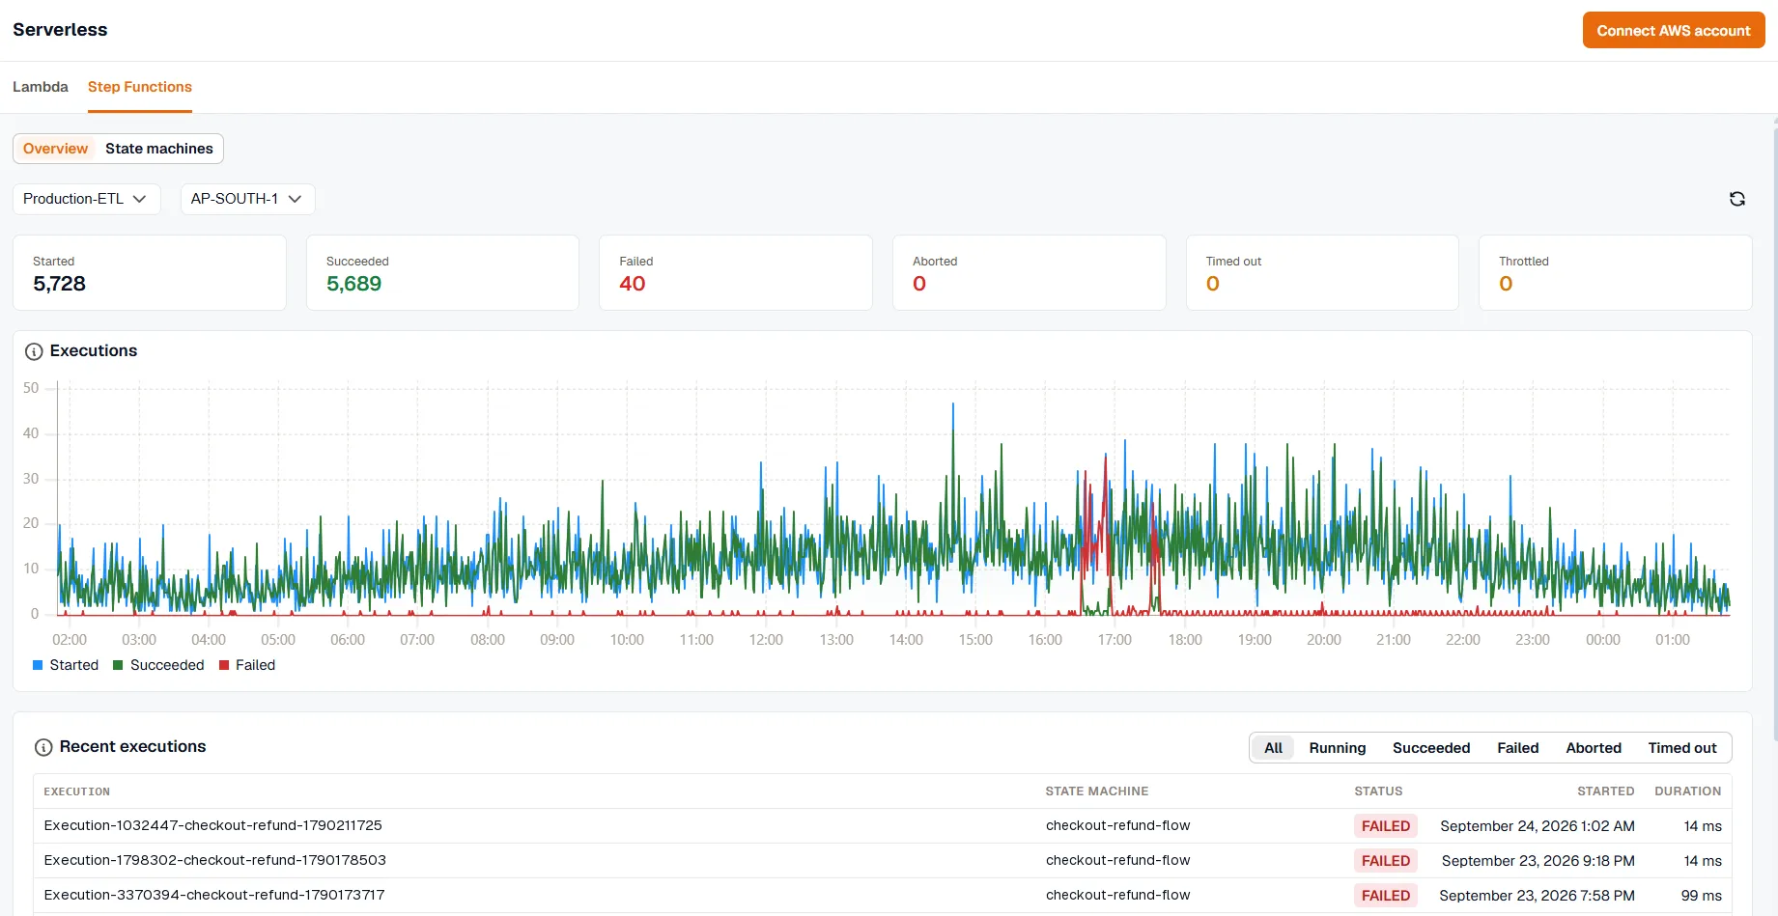
Task: Open the Production-ETL account dropdown
Action: click(x=86, y=199)
